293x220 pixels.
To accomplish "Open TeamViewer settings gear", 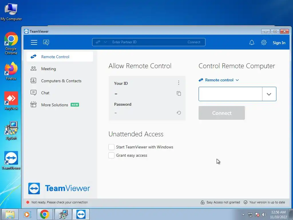I will click(x=264, y=42).
